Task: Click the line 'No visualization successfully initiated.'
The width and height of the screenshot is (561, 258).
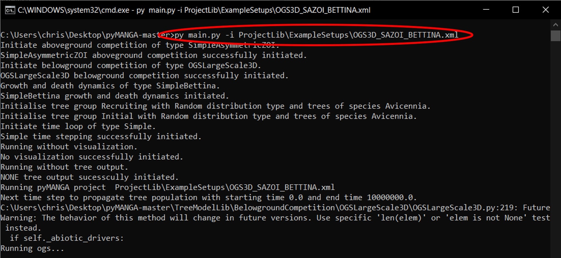Action: pos(92,157)
